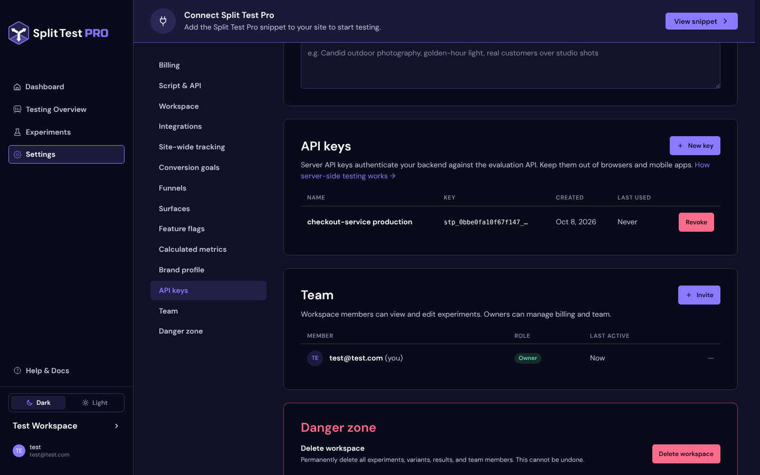Image resolution: width=760 pixels, height=475 pixels.
Task: Open Calculated metrics section
Action: (x=208, y=249)
